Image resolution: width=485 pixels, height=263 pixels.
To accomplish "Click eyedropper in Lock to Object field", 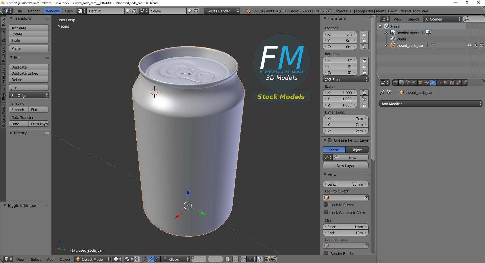I will [x=366, y=198].
